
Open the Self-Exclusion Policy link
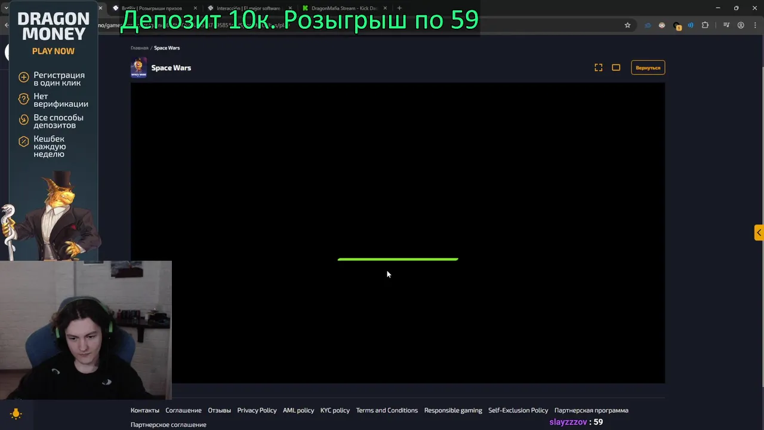tap(518, 410)
